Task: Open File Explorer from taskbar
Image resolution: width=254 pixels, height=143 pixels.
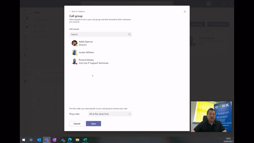Action: (77, 140)
